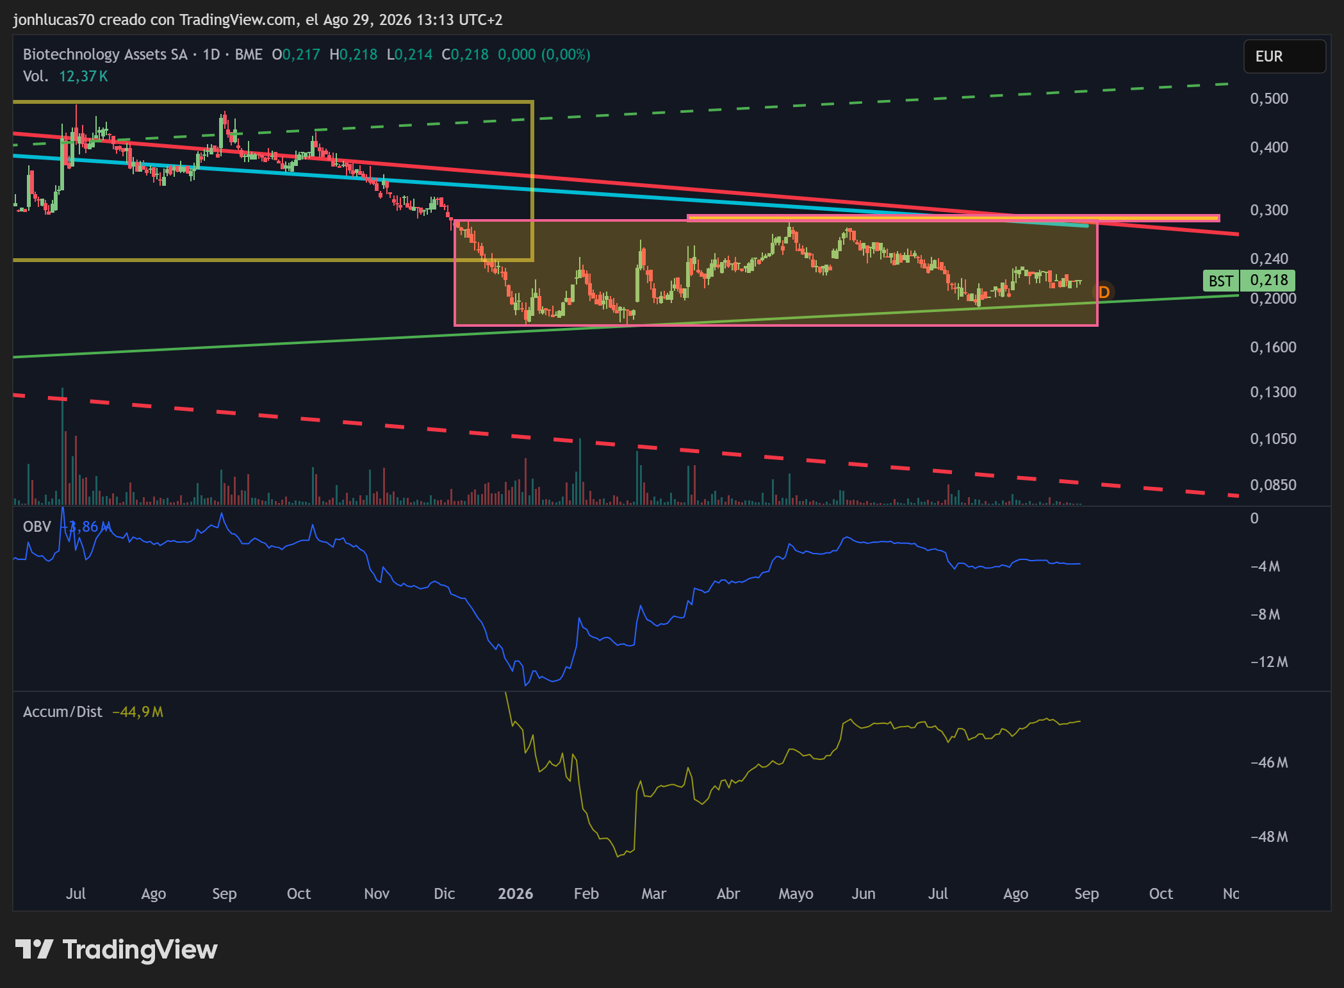Click the 0,300 price axis label
This screenshot has width=1344, height=988.
click(x=1269, y=210)
